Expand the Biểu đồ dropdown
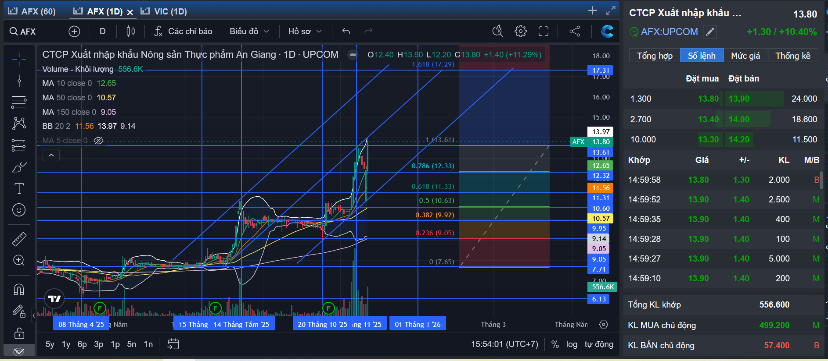Screen dimensions: 828x361 [x=249, y=31]
